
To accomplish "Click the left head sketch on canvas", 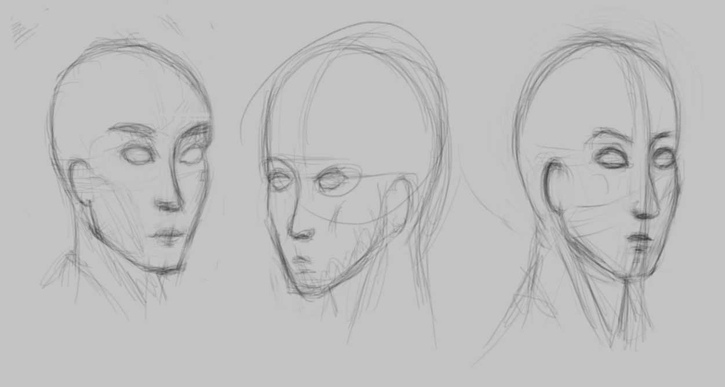I will click(129, 176).
